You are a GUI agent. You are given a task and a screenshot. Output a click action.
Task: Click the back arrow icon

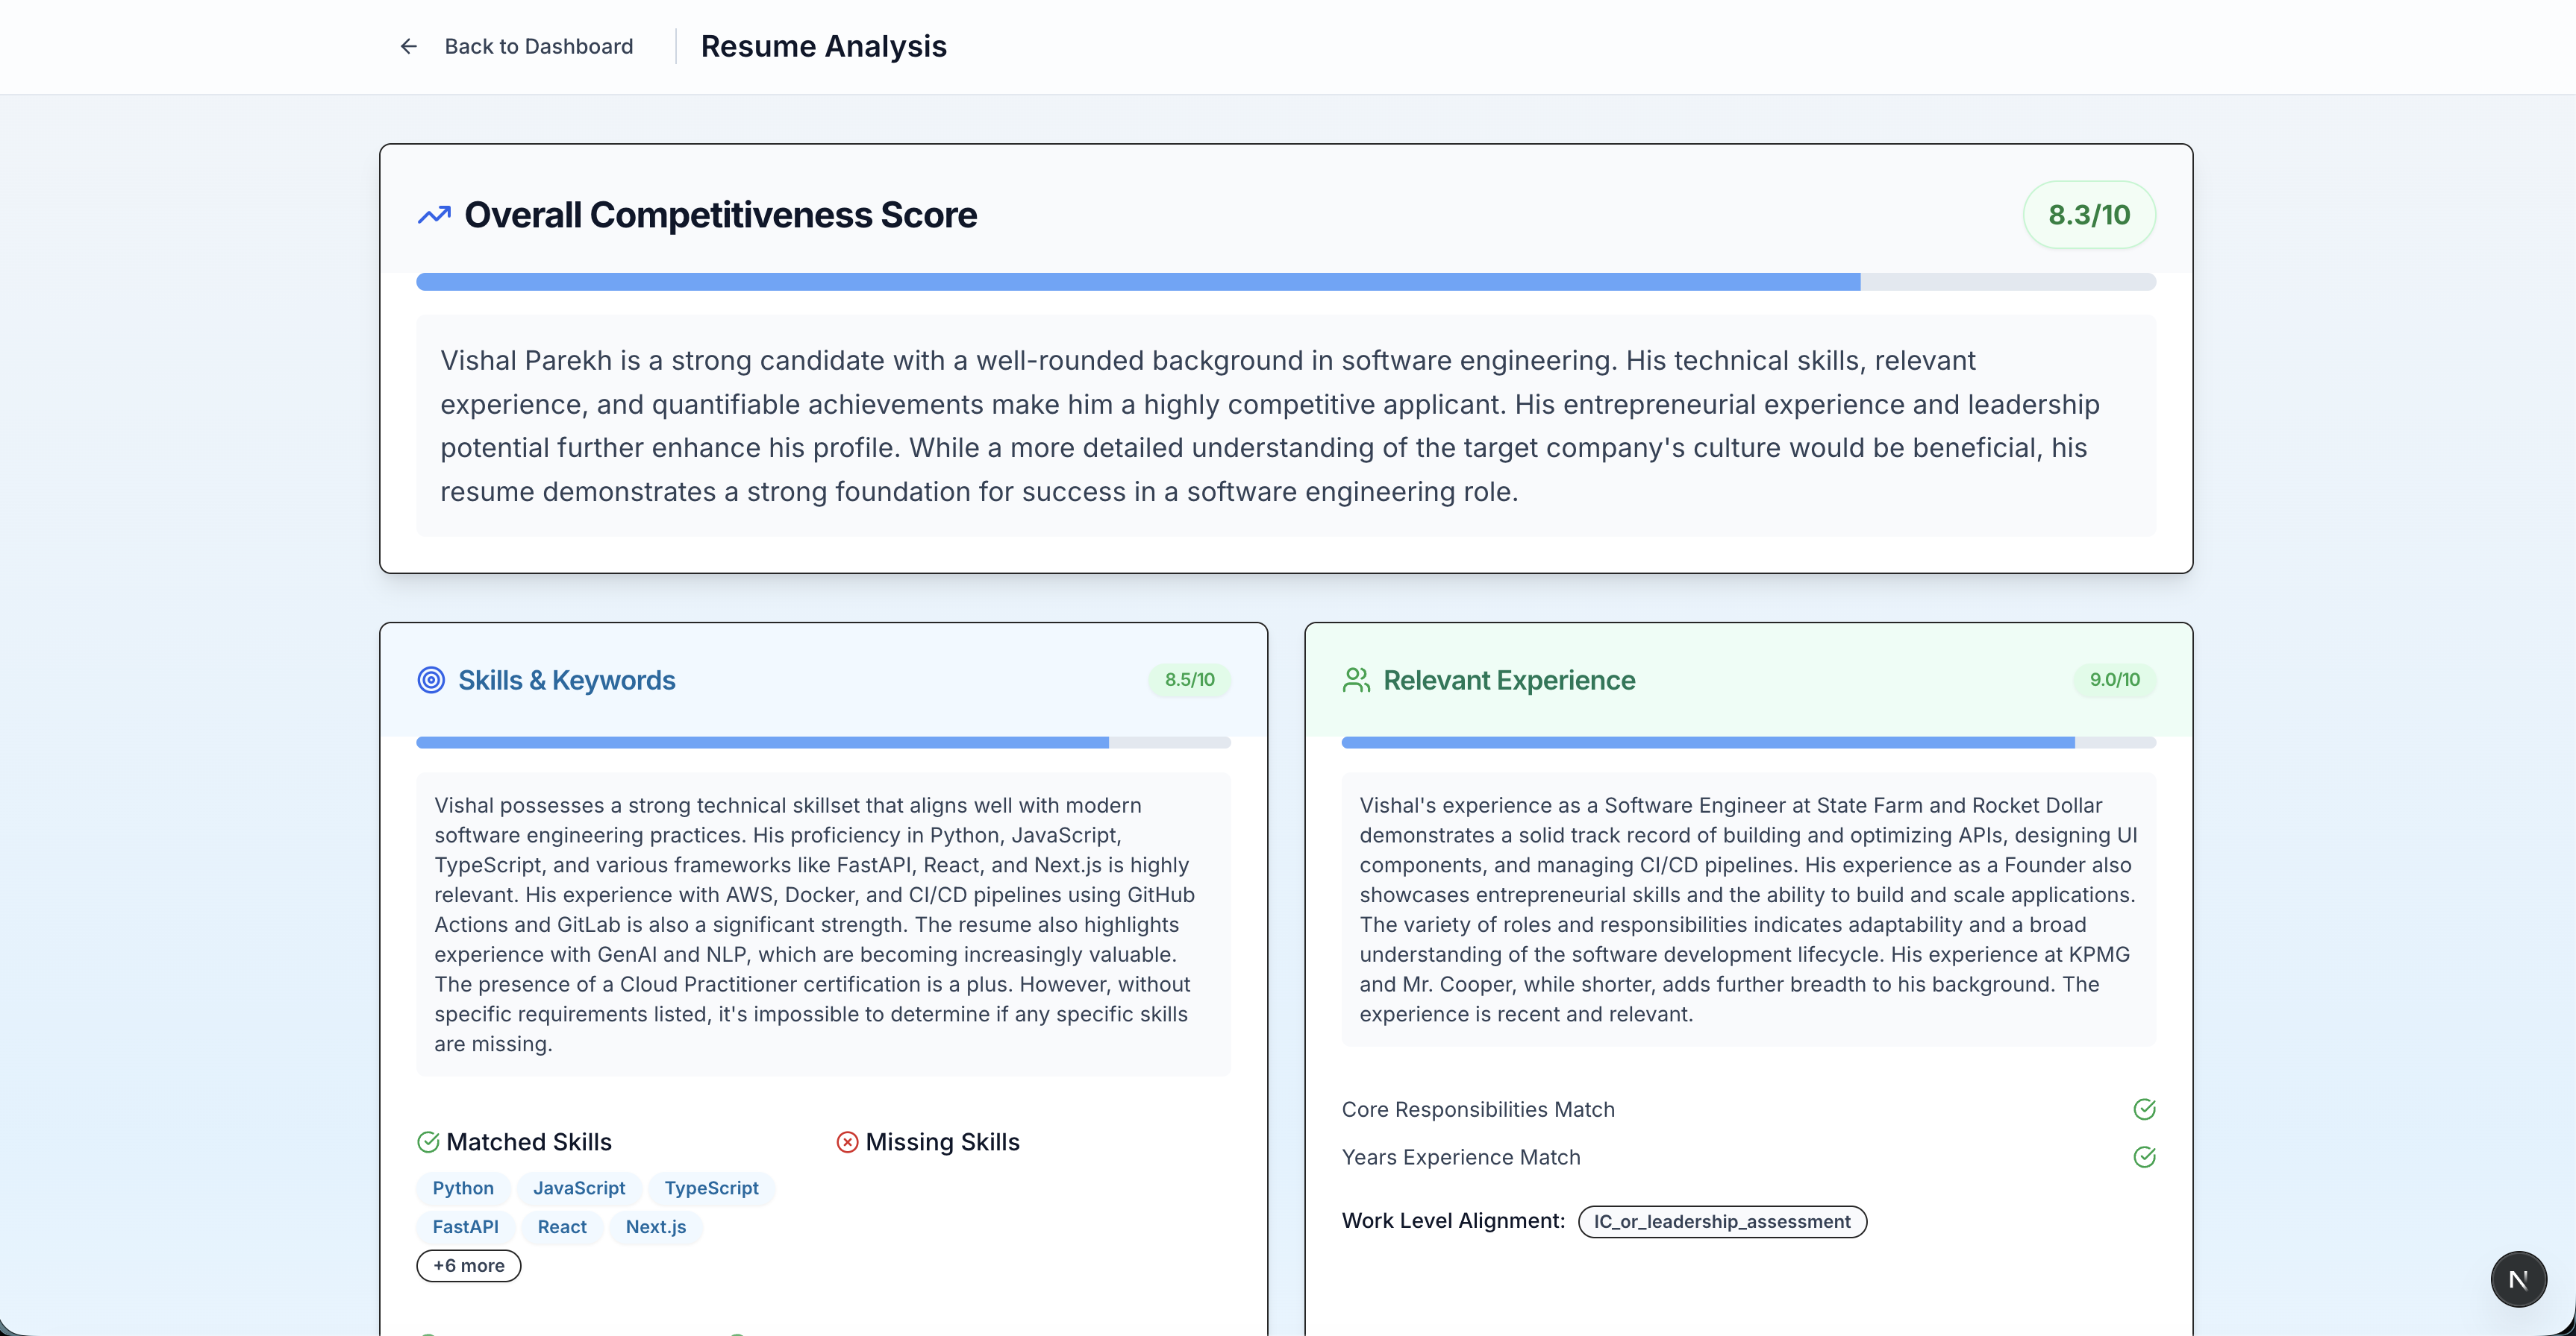click(x=408, y=46)
